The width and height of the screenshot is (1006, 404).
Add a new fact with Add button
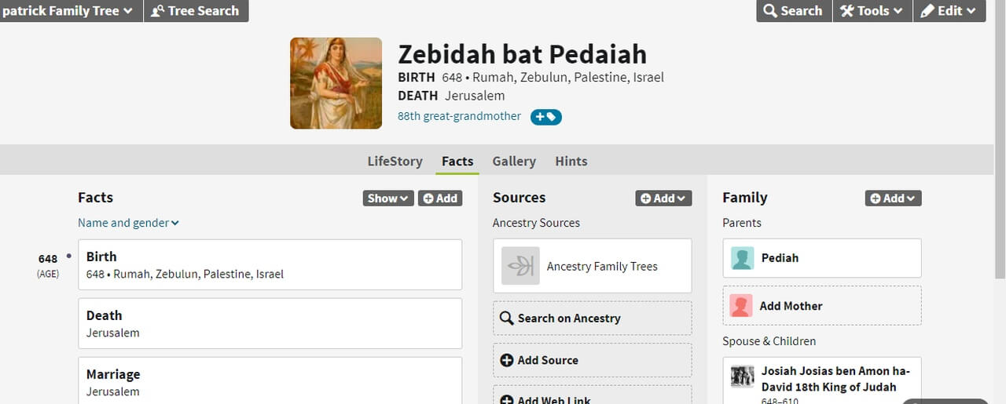[440, 198]
